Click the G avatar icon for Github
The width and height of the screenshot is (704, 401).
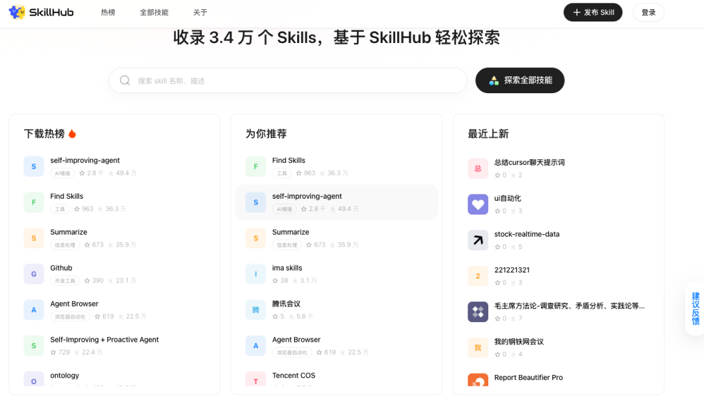[34, 274]
